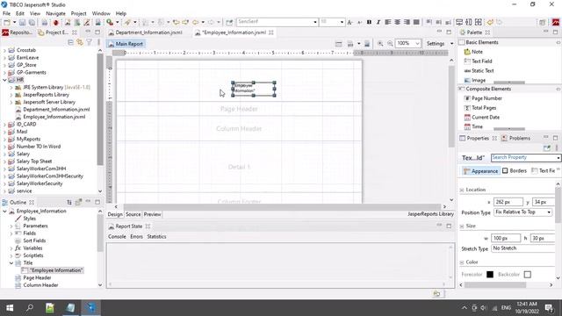This screenshot has width=562, height=316.
Task: Click the Forecolor black swatch
Action: coord(490,275)
